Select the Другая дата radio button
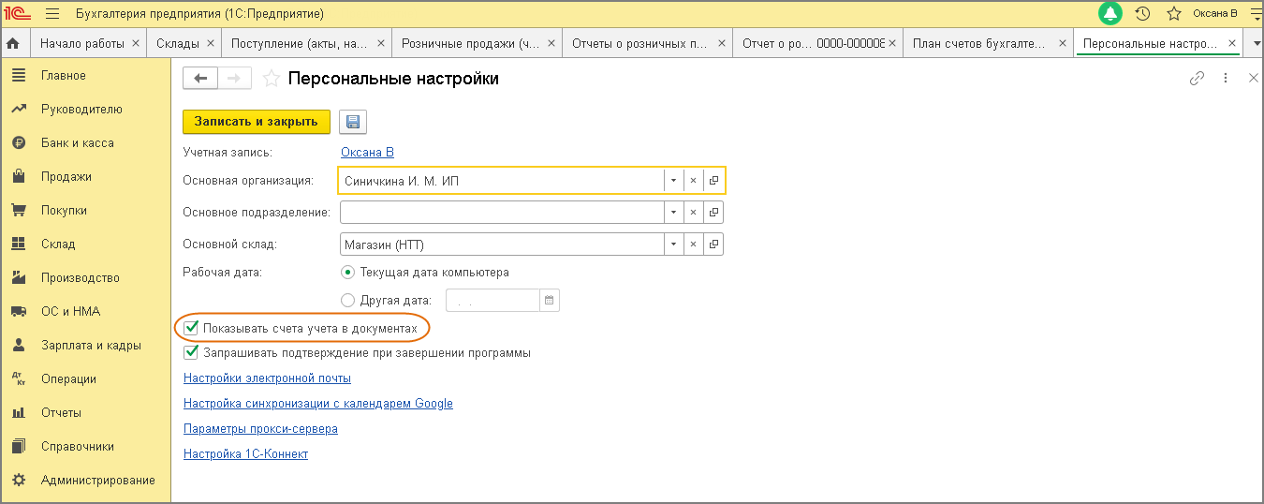Screen dimensions: 1264x504 pos(348,301)
